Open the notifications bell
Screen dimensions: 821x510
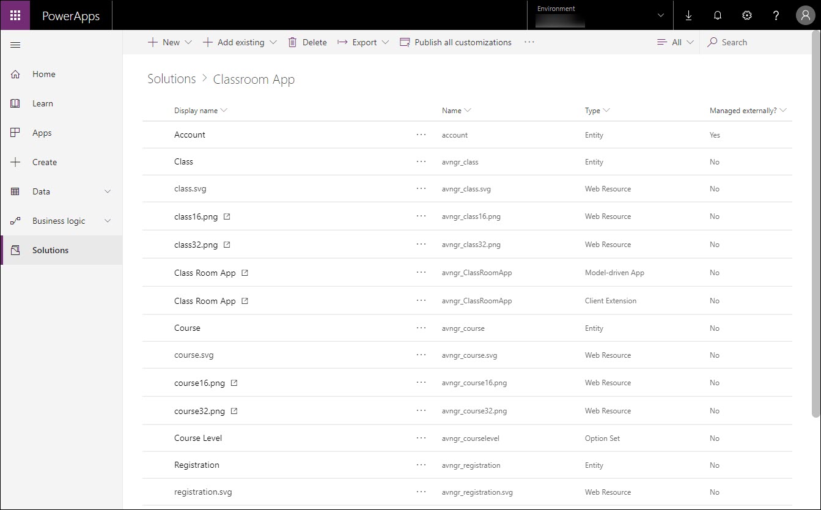point(718,16)
